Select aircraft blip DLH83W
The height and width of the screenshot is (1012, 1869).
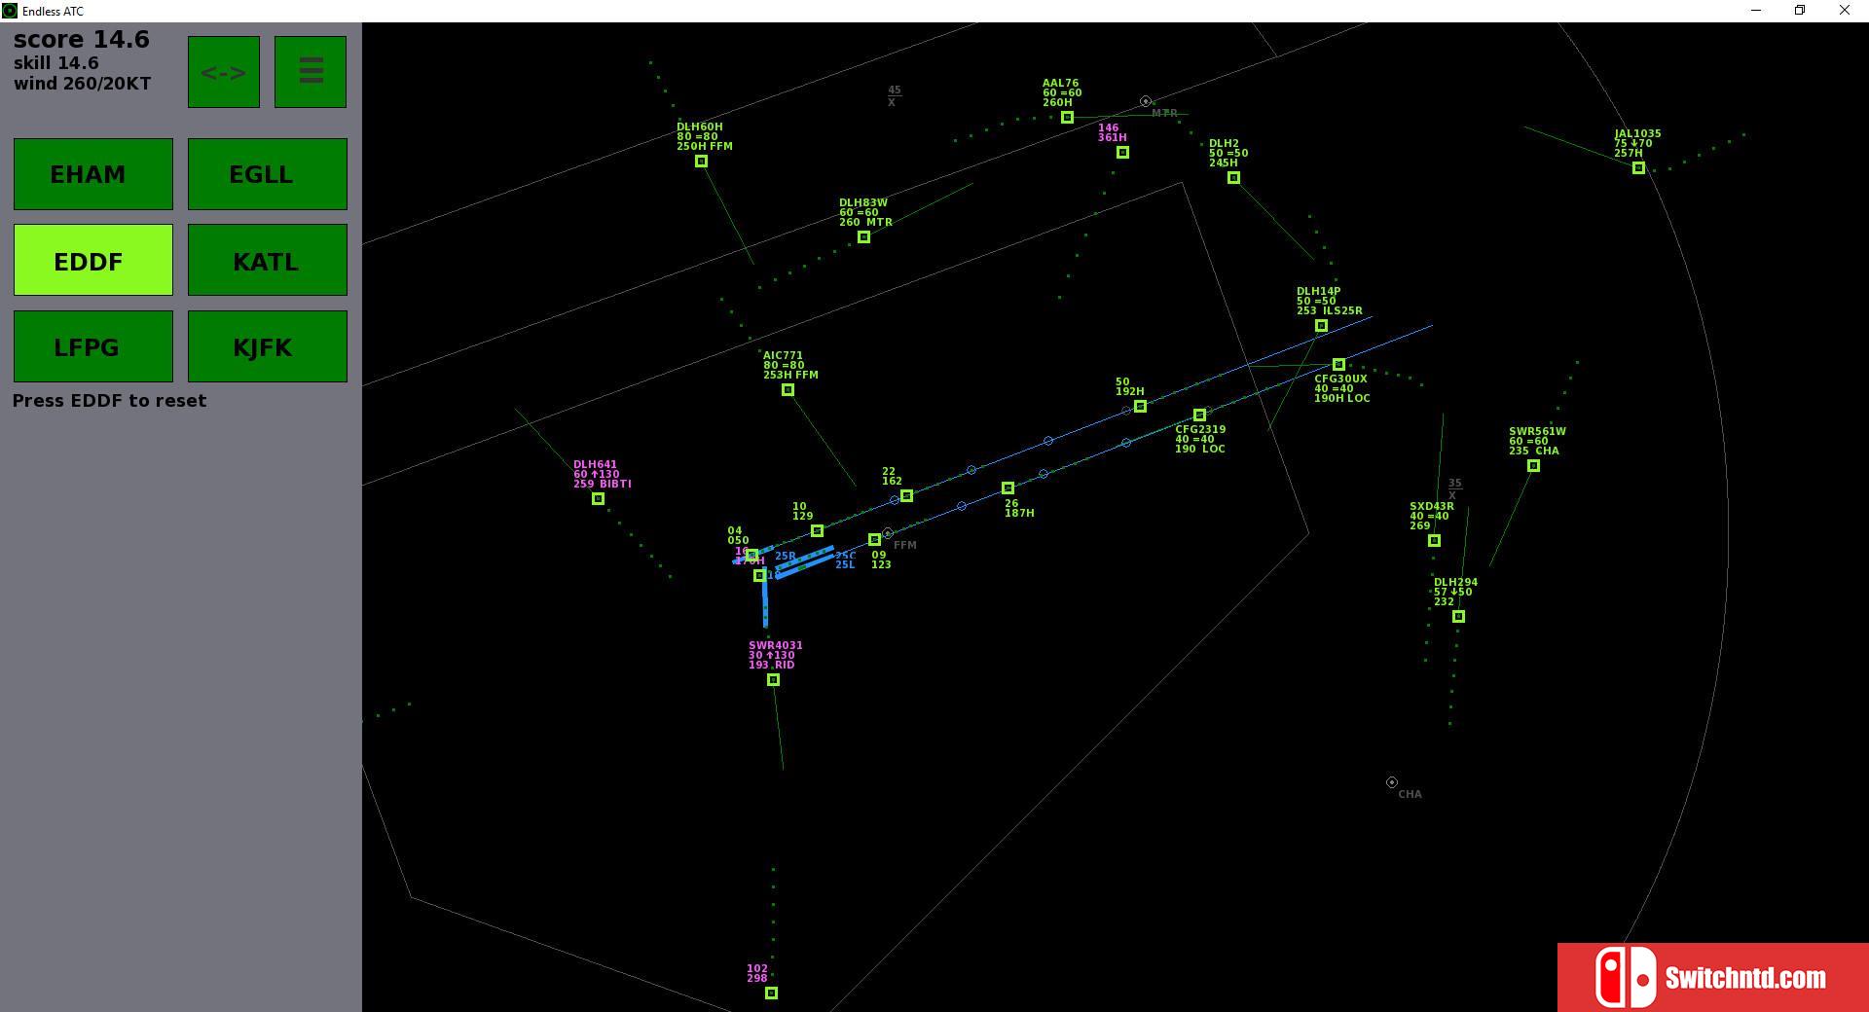point(863,237)
